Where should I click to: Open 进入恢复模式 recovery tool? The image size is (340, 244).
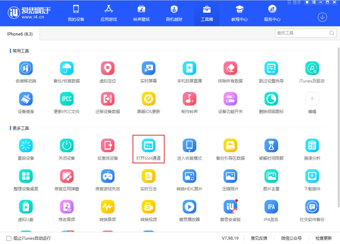click(190, 146)
